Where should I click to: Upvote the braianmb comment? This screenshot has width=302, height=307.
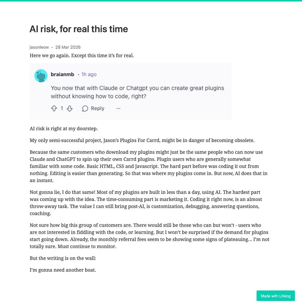tap(54, 108)
